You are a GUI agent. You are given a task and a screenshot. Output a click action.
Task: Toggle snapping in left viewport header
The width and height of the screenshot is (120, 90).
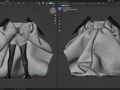[19, 3]
